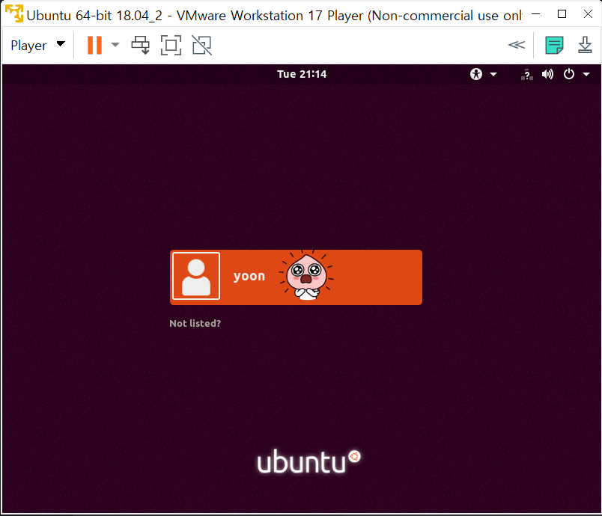
Task: Expand the accessibility dropdown arrow
Action: [493, 74]
